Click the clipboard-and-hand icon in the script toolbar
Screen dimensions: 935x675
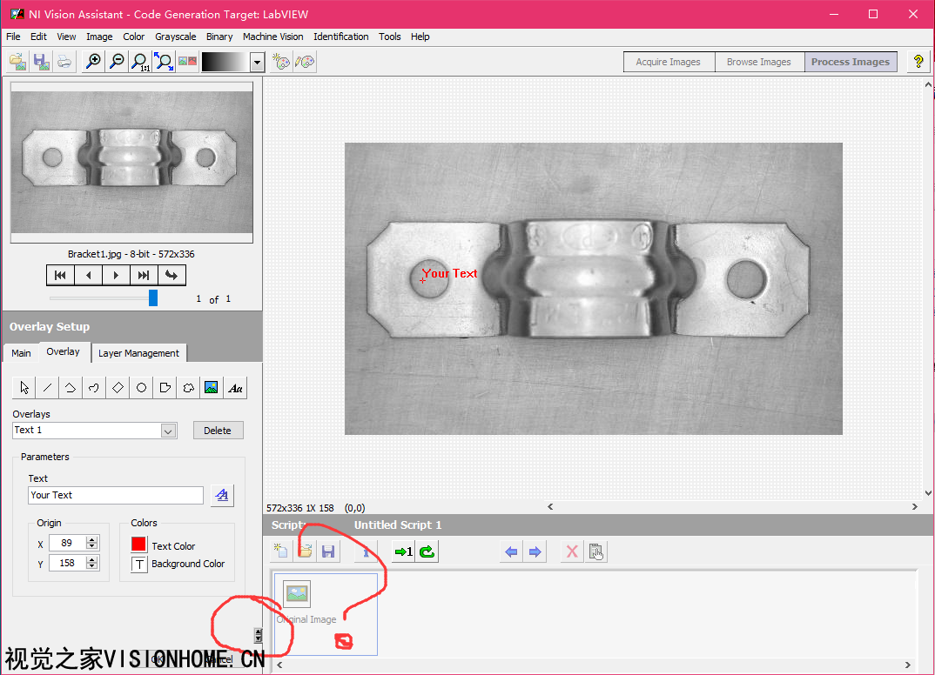pyautogui.click(x=595, y=551)
